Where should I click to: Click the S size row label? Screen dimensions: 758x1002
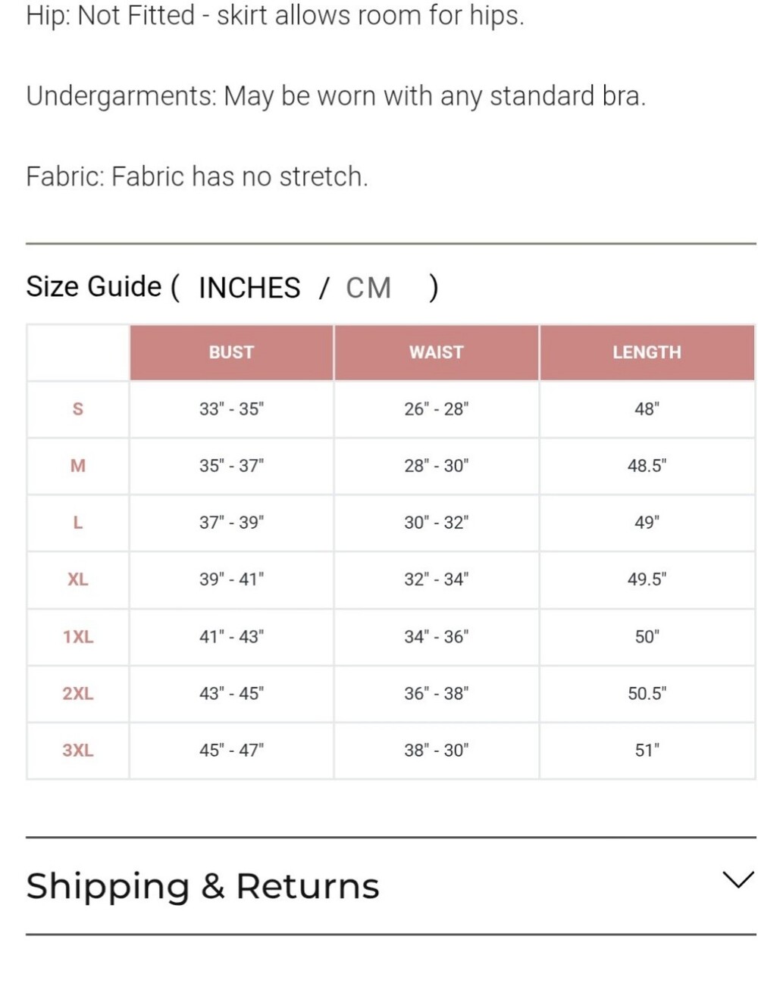77,409
